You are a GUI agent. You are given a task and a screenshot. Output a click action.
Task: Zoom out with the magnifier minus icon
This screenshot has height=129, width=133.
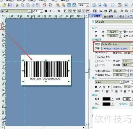click(x=63, y=5)
